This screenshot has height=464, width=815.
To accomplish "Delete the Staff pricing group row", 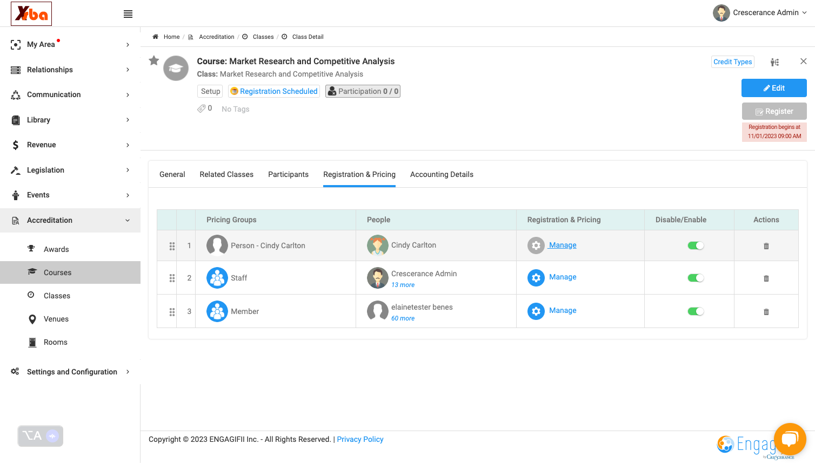I will (x=766, y=278).
